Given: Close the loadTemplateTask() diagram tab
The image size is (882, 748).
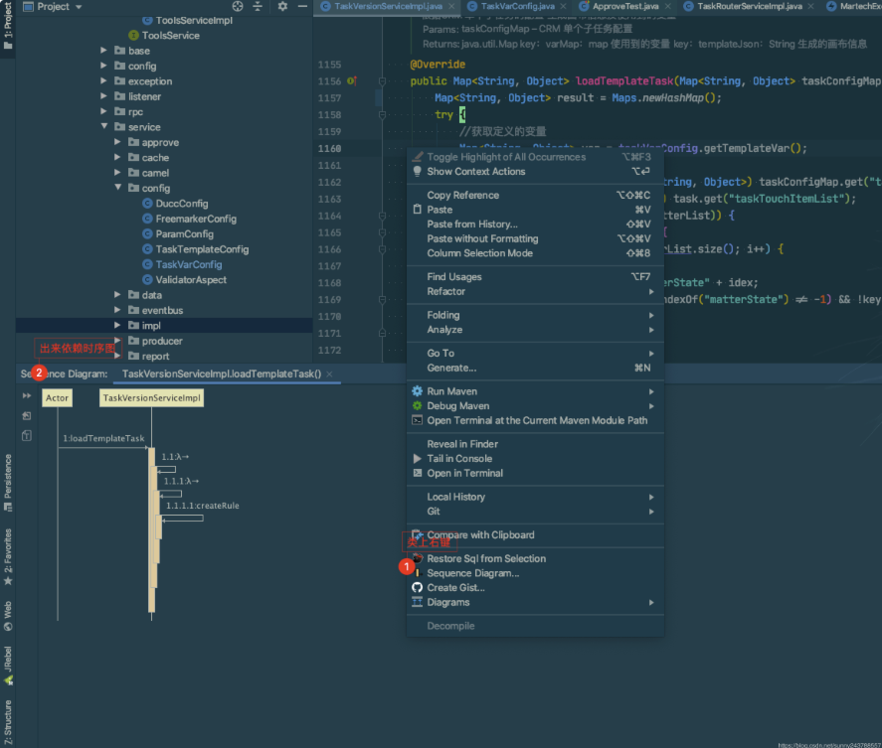Looking at the screenshot, I should point(329,374).
